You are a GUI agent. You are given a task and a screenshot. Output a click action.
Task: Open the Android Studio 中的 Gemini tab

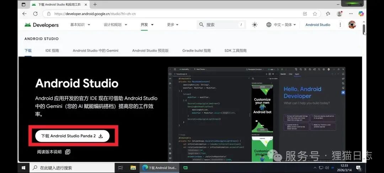tap(96, 51)
